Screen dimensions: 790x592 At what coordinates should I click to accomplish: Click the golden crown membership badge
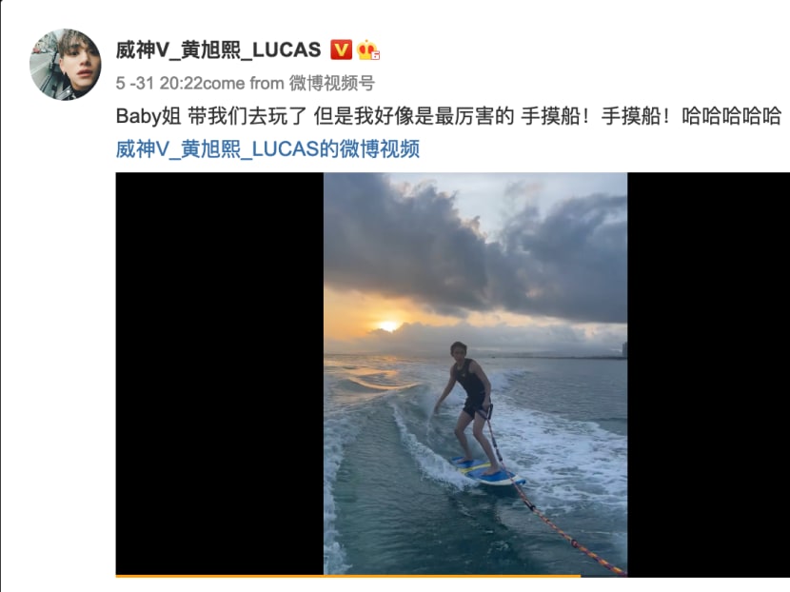click(367, 49)
